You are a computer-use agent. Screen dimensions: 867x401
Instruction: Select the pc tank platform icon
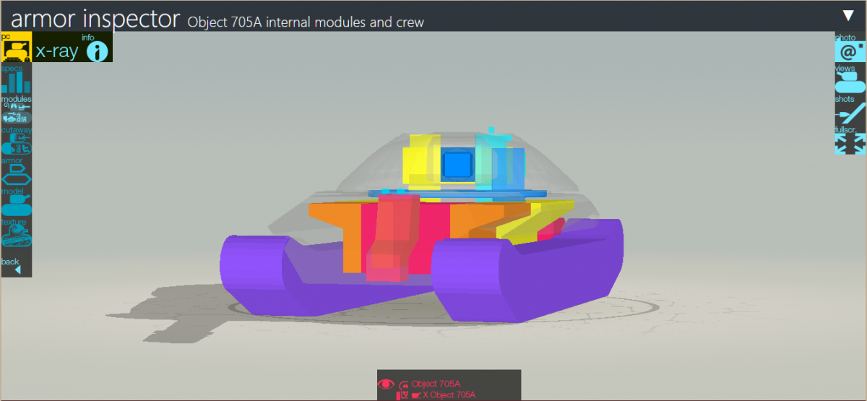[x=16, y=47]
